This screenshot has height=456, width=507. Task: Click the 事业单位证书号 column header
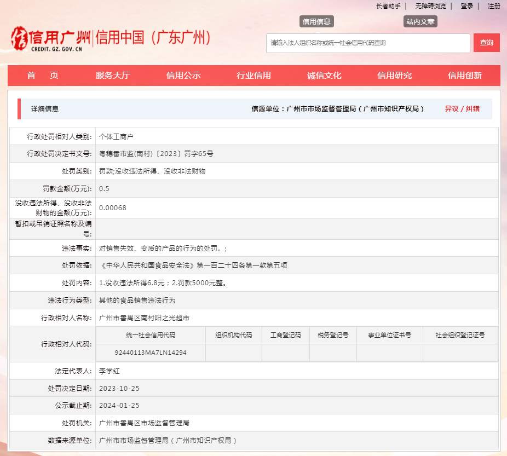(390, 335)
